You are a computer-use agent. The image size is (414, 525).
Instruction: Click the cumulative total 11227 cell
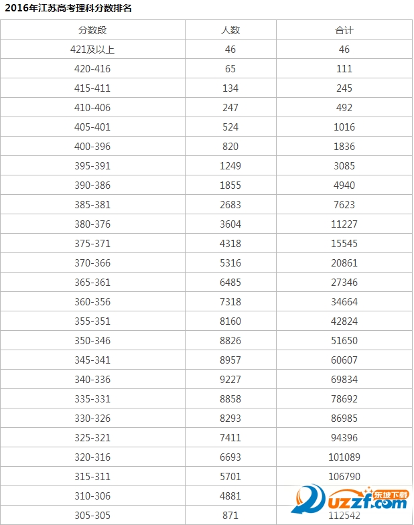344,224
